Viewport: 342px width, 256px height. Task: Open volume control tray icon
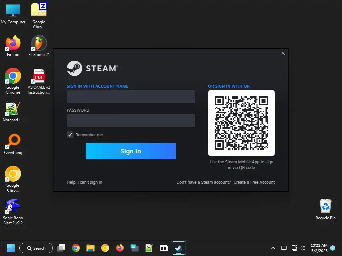coord(303,248)
